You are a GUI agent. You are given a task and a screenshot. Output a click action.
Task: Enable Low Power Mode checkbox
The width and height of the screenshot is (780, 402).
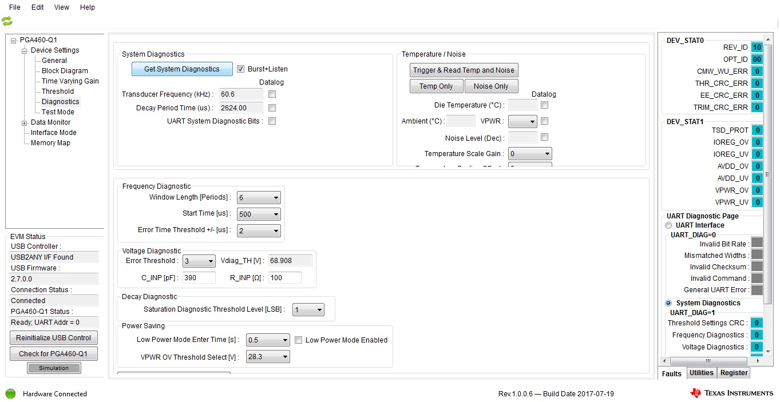point(299,340)
